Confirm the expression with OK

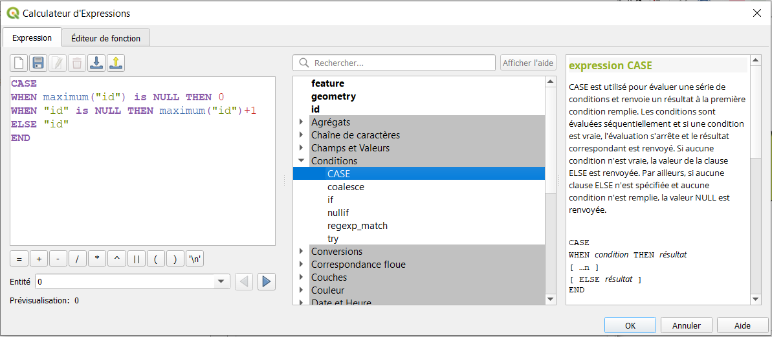(630, 325)
